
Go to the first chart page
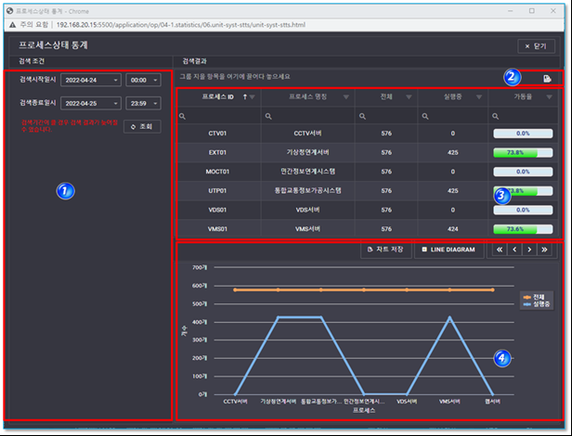tap(500, 250)
